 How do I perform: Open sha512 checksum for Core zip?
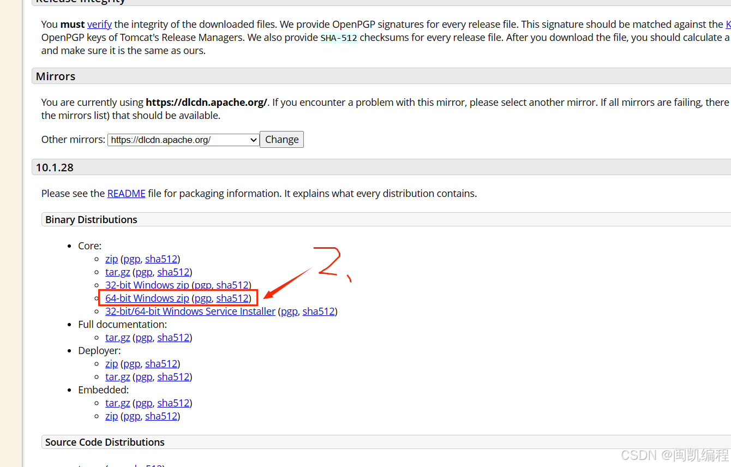pyautogui.click(x=161, y=259)
